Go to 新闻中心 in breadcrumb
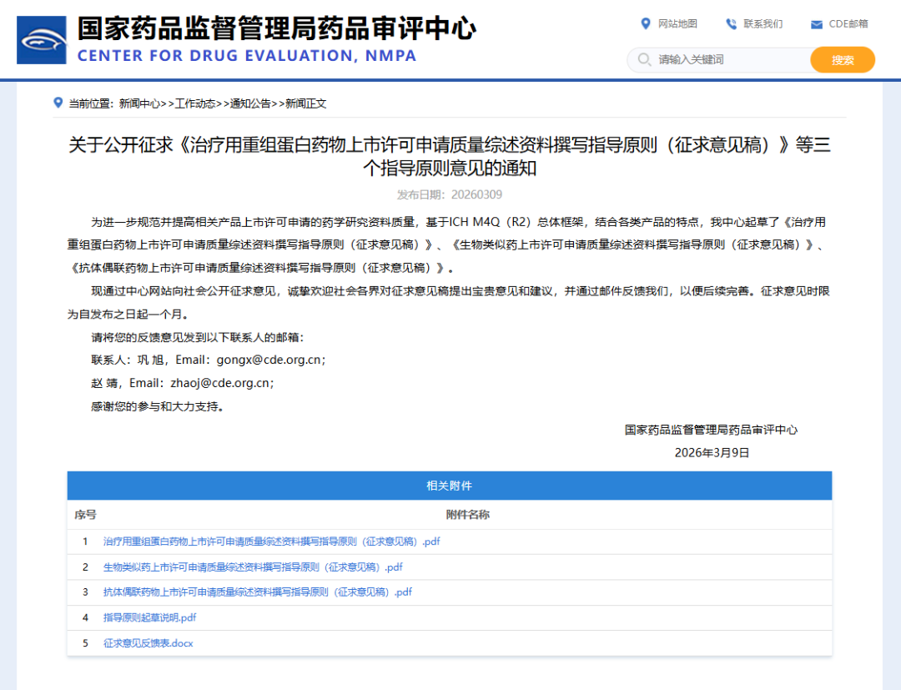This screenshot has height=690, width=901. click(x=139, y=103)
